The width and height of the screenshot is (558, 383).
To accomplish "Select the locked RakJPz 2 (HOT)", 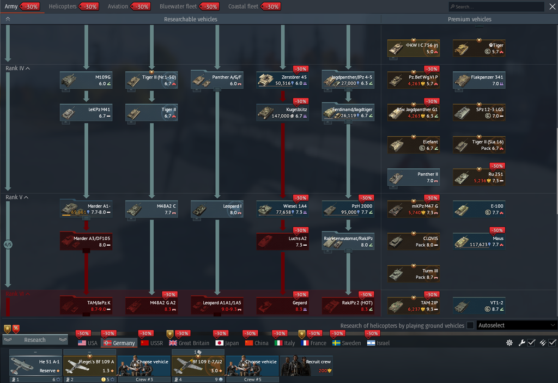I will click(348, 306).
